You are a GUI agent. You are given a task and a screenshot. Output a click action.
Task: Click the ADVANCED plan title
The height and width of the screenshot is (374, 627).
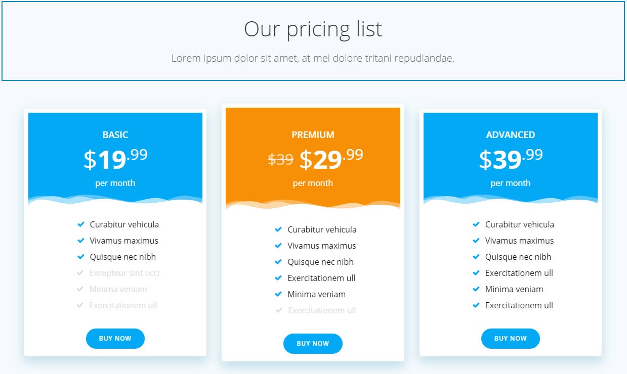pyautogui.click(x=510, y=135)
